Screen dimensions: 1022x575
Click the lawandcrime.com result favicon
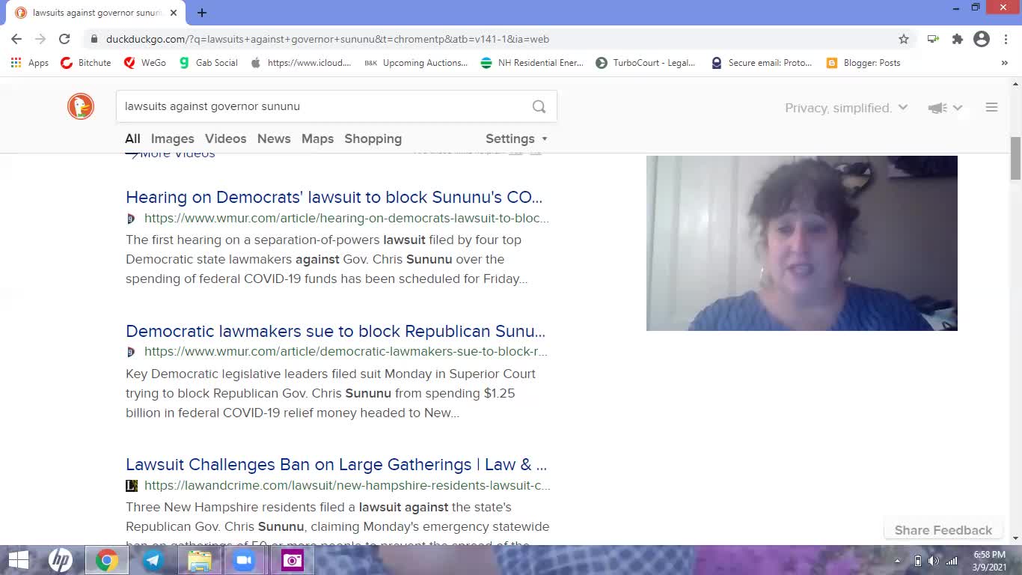pyautogui.click(x=132, y=485)
